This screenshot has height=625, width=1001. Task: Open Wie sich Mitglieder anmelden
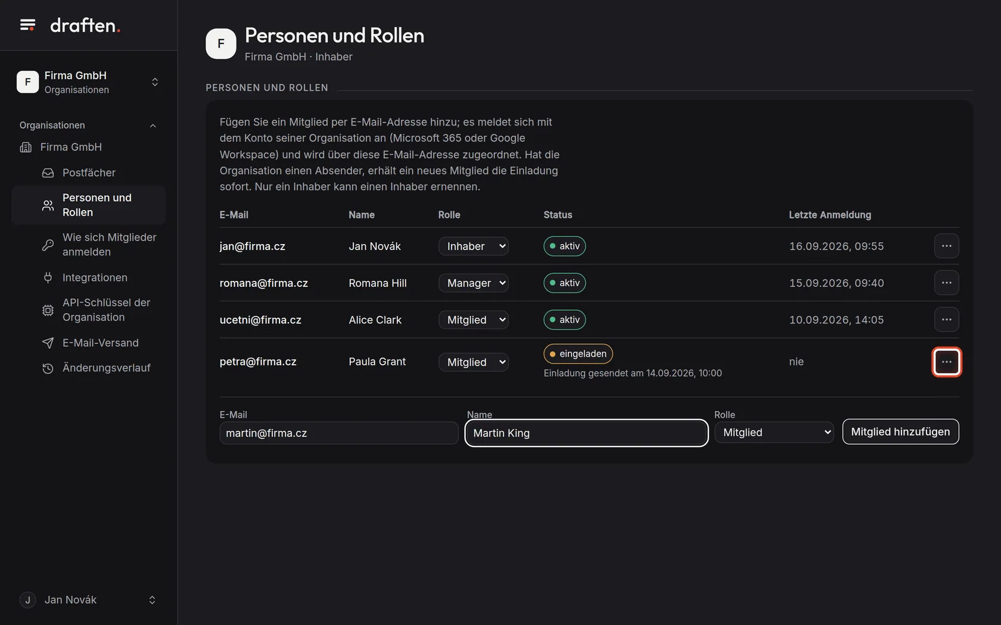tap(110, 245)
